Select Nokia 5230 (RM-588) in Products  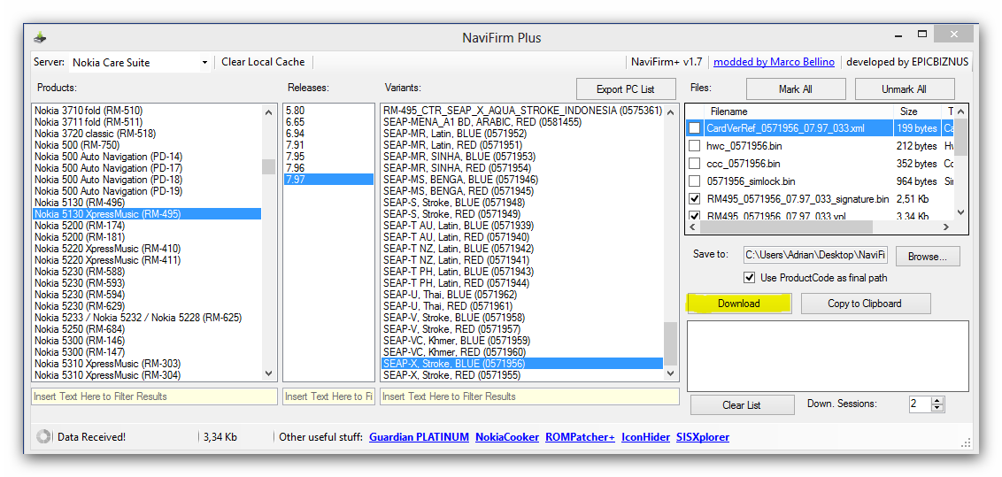79,272
